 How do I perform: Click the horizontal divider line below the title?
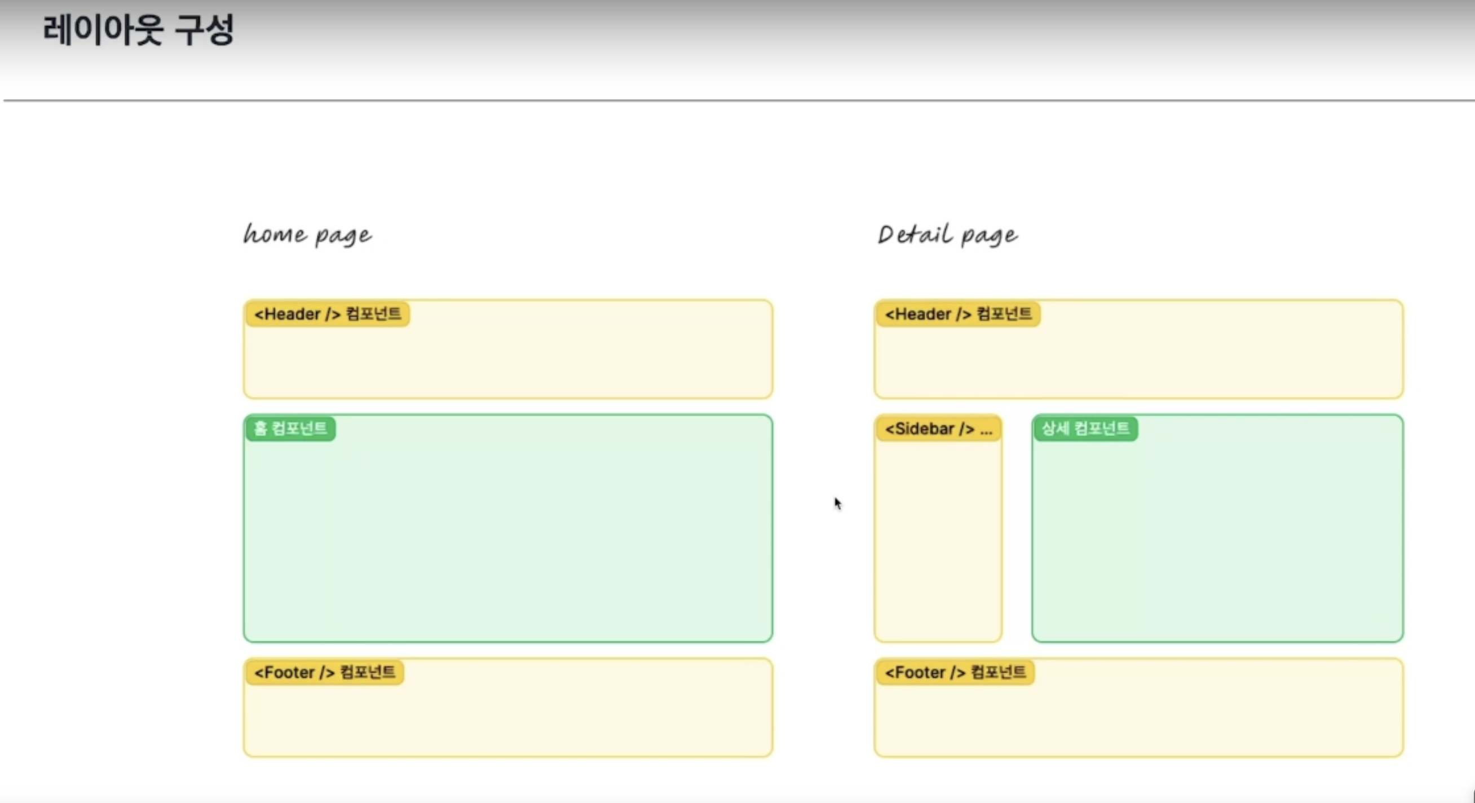737,100
